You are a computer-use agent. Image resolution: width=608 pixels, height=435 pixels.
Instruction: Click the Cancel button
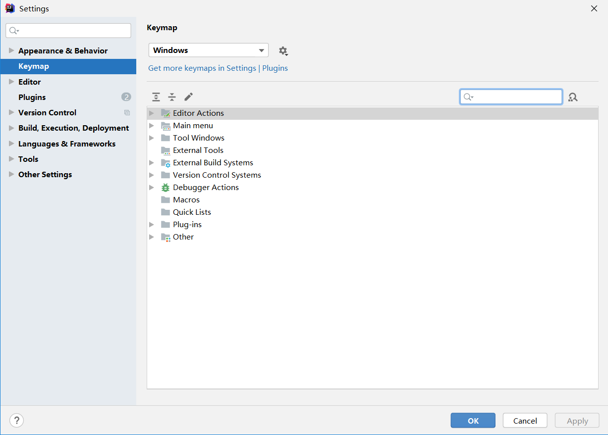pos(525,421)
